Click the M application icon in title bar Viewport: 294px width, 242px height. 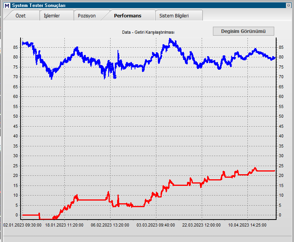pos(7,6)
